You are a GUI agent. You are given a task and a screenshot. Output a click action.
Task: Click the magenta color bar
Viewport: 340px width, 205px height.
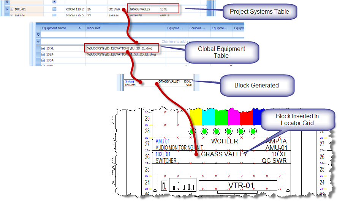(x=234, y=117)
